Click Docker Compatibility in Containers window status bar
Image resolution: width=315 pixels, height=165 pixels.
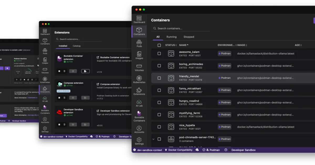coord(178,150)
